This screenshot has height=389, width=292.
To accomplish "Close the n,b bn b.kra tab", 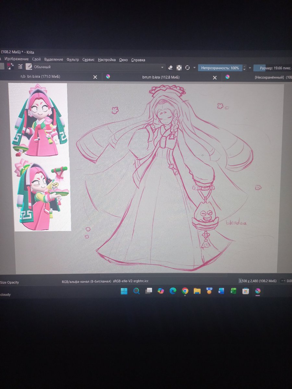I will coord(95,77).
